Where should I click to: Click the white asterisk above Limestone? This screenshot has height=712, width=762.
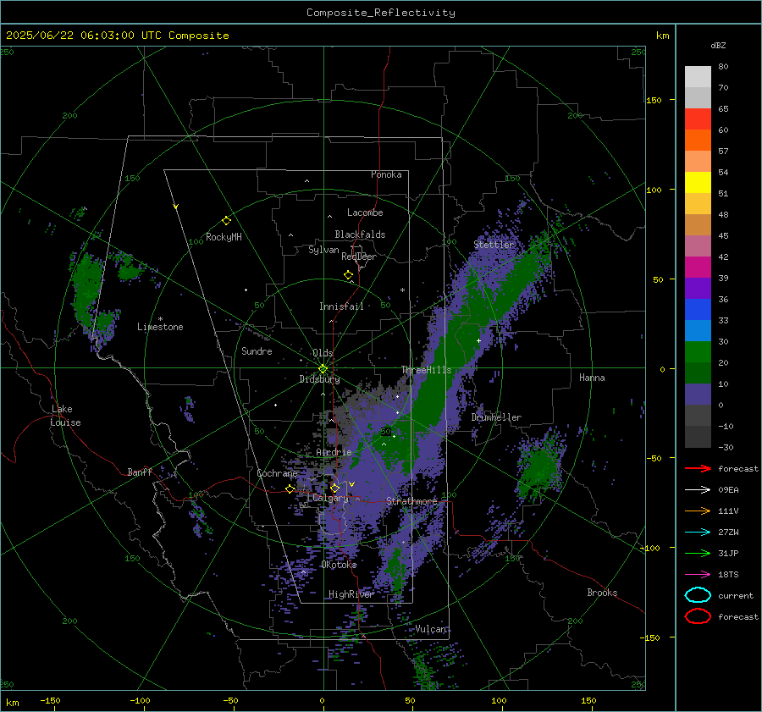pos(160,319)
